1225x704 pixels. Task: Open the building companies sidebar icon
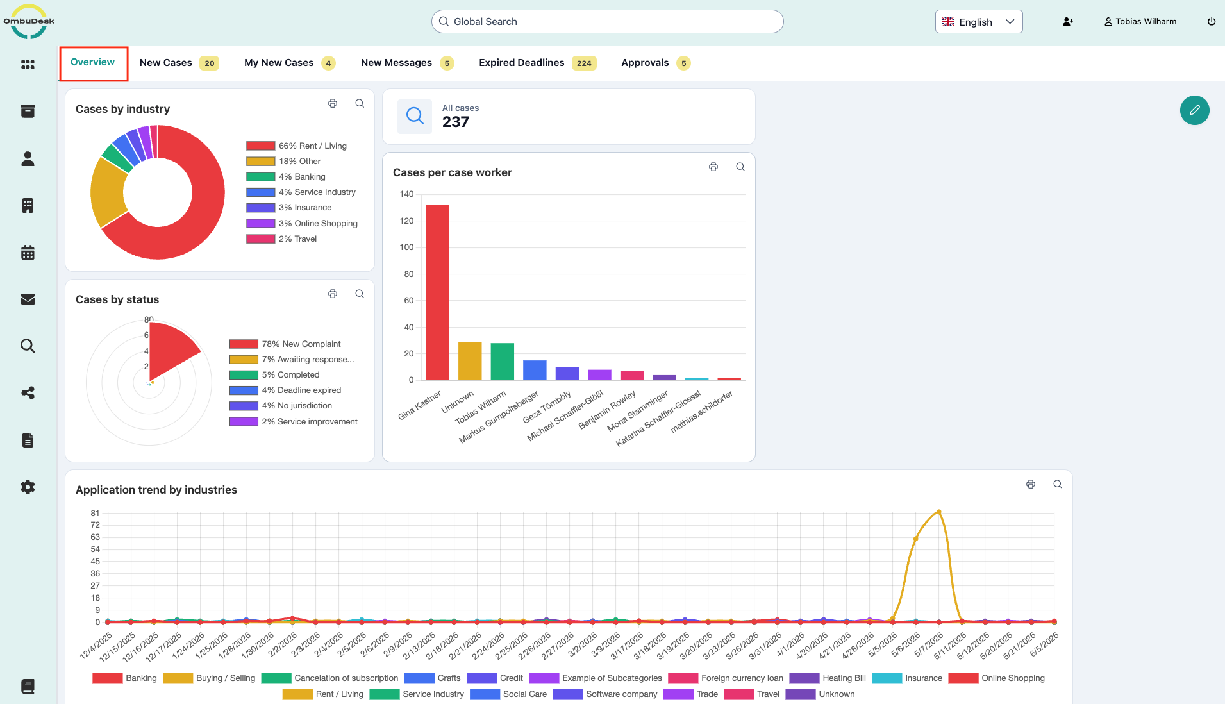point(28,205)
